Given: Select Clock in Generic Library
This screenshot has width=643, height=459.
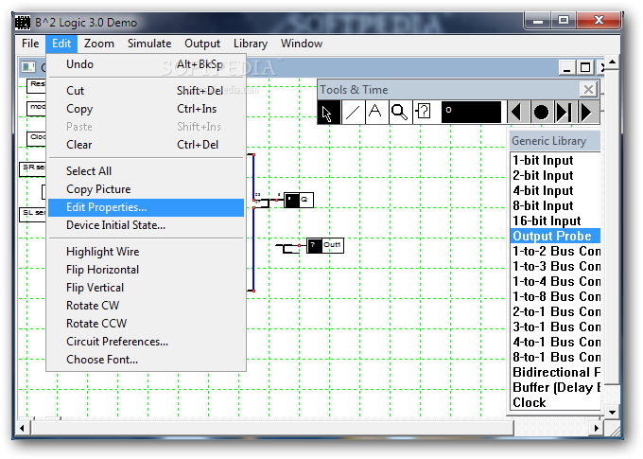Looking at the screenshot, I should pos(556,403).
